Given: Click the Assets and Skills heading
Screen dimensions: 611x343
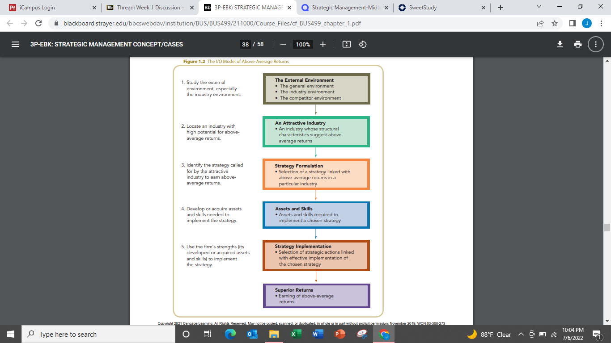Looking at the screenshot, I should [294, 209].
